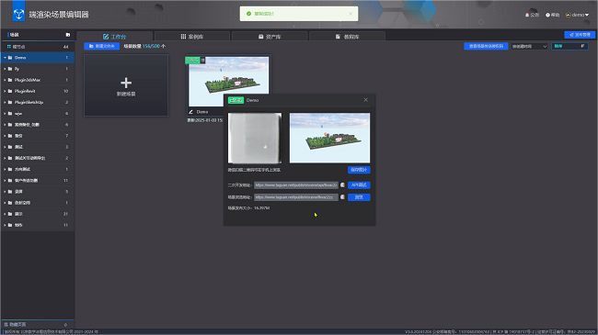Click the 已发布 green status badge in the dialog
The width and height of the screenshot is (598, 335).
(236, 100)
